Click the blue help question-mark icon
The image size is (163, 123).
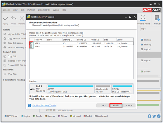(30, 105)
